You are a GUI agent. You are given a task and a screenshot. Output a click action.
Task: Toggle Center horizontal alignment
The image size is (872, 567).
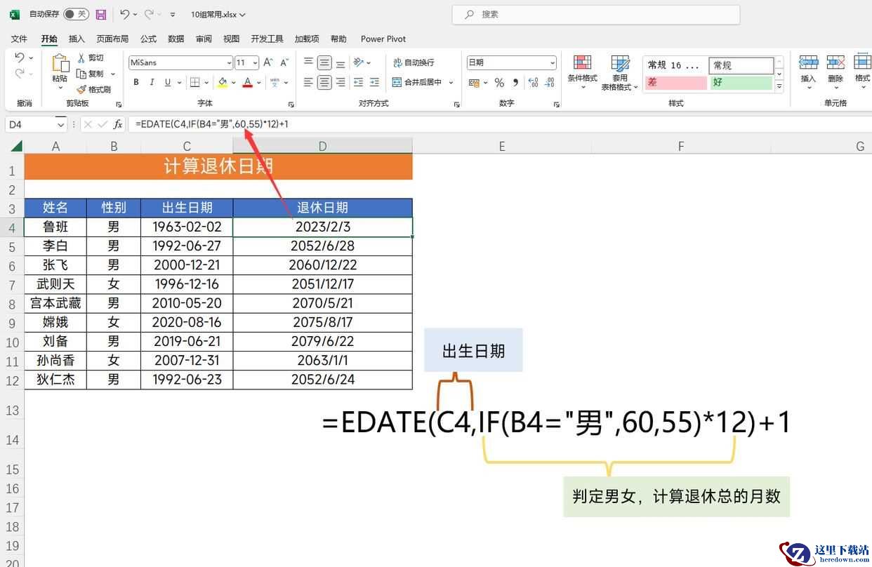point(324,83)
